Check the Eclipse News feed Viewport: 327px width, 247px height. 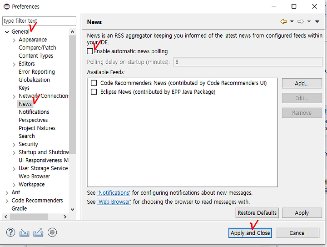tap(94, 92)
